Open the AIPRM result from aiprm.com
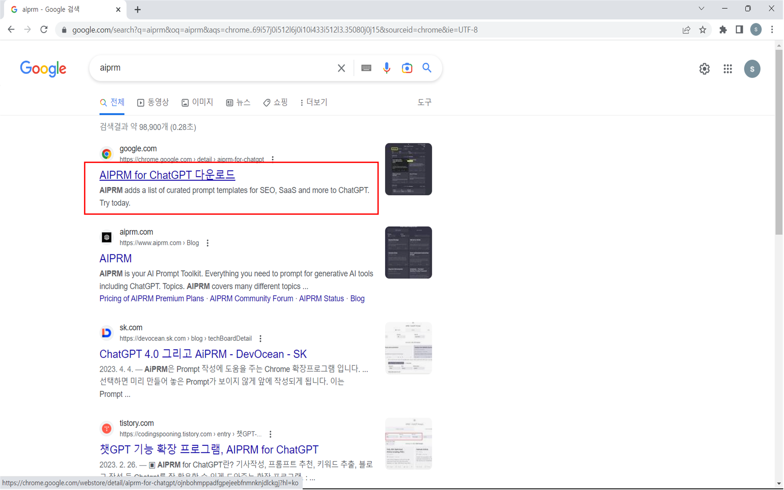784x490 pixels. tap(115, 259)
